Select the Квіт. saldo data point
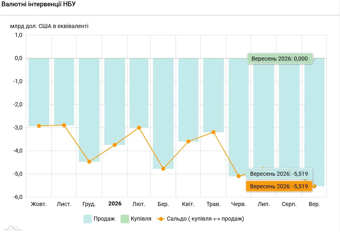Image resolution: width=340 pixels, height=232 pixels. point(188,141)
